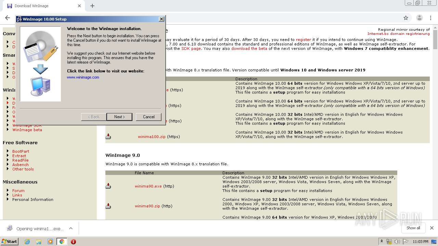Open Windows Explorer folder icon in taskbar
Screen dimensions: 438x246
click(x=39, y=242)
